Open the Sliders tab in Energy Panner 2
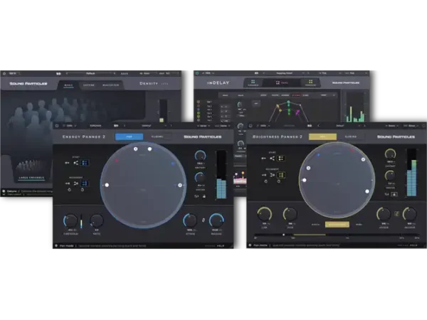Screen dimensions: 427x320 157,137
